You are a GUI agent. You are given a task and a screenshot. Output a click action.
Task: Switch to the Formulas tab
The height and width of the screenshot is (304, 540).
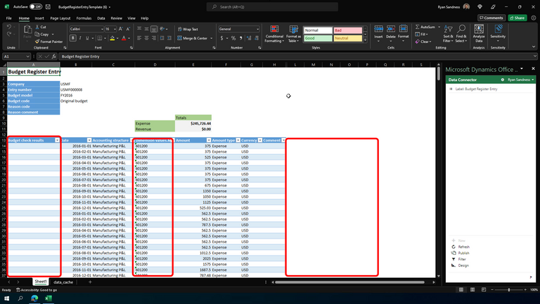(x=84, y=18)
